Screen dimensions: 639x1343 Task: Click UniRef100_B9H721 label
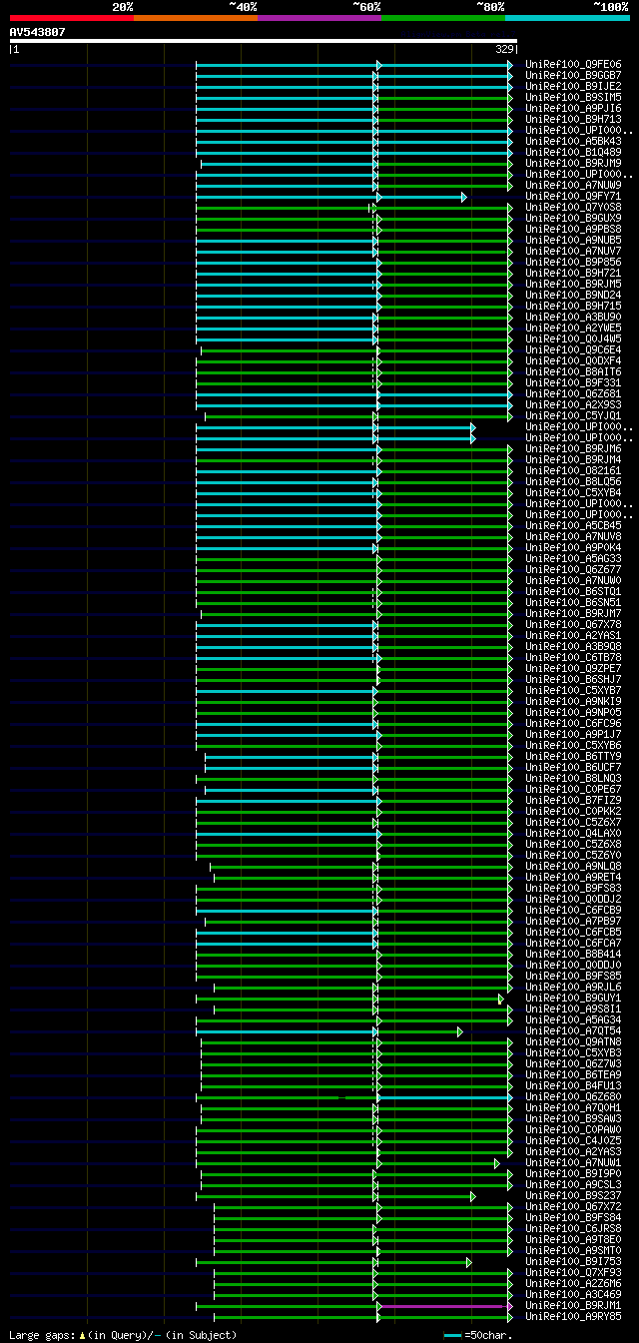pos(573,273)
